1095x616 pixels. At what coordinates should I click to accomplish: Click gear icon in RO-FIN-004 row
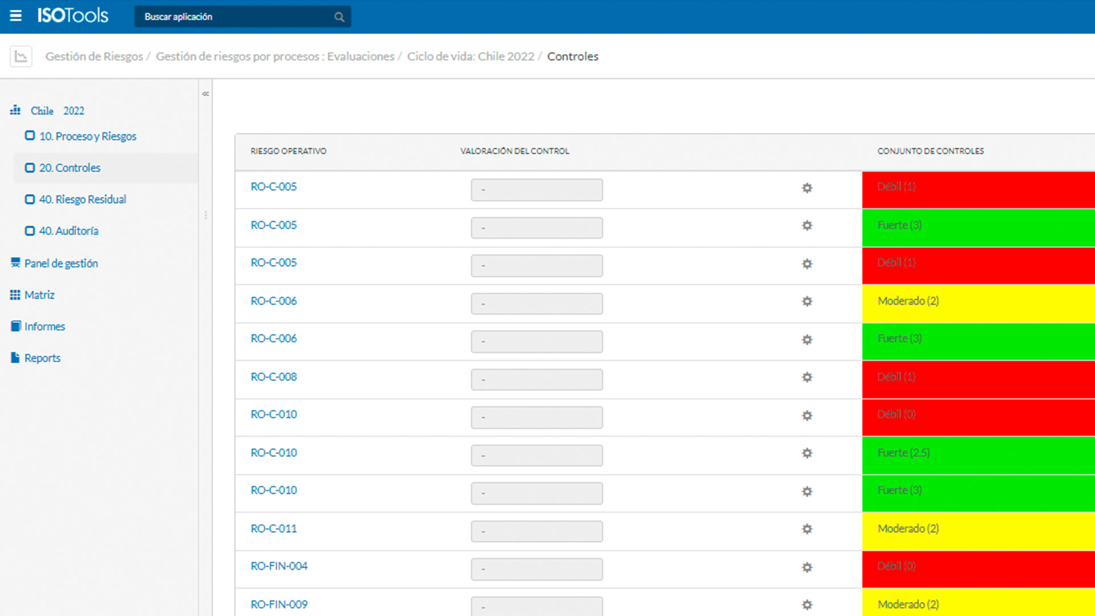tap(807, 568)
